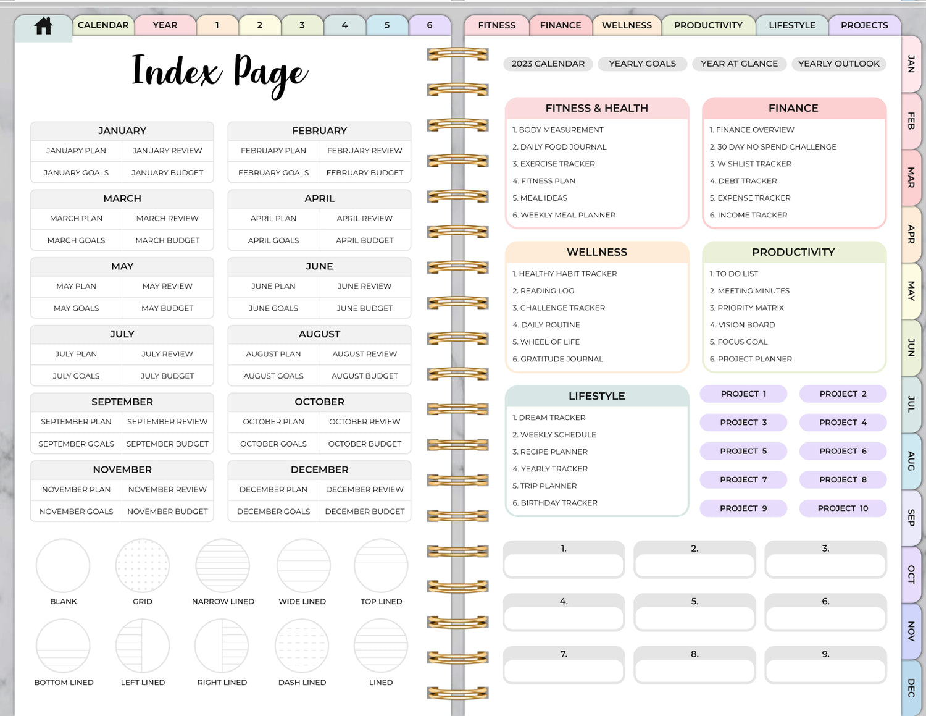Image resolution: width=926 pixels, height=716 pixels.
Task: Open the Narrow Lined template circle
Action: pos(222,566)
